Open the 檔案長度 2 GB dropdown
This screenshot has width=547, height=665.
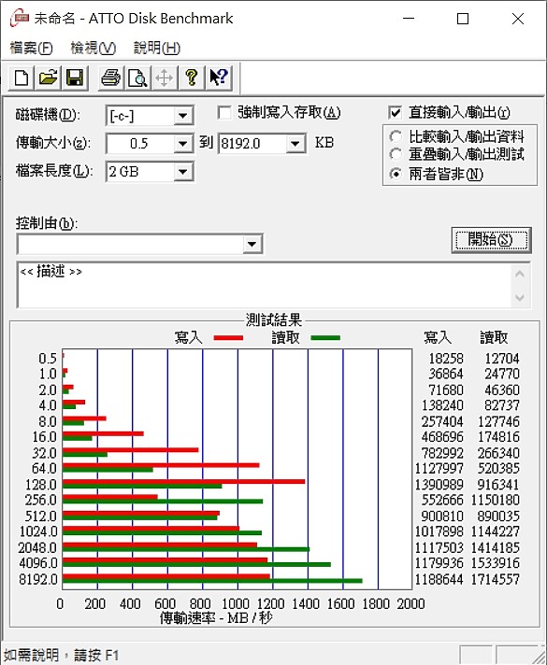(183, 171)
